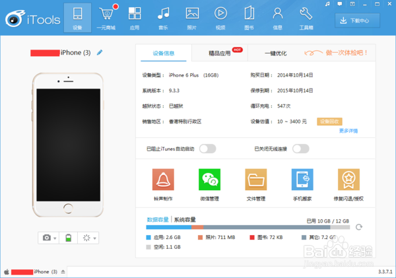The width and height of the screenshot is (396, 278).
Task: Select the 系统容量 system capacity tab
Action: pyautogui.click(x=185, y=220)
